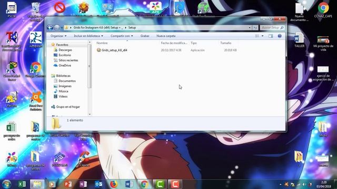Select OneDrive in navigation pane
337x189 pixels.
[64, 65]
